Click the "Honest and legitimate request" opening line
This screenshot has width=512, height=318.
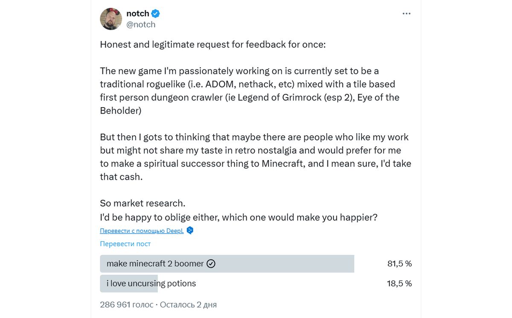(212, 44)
